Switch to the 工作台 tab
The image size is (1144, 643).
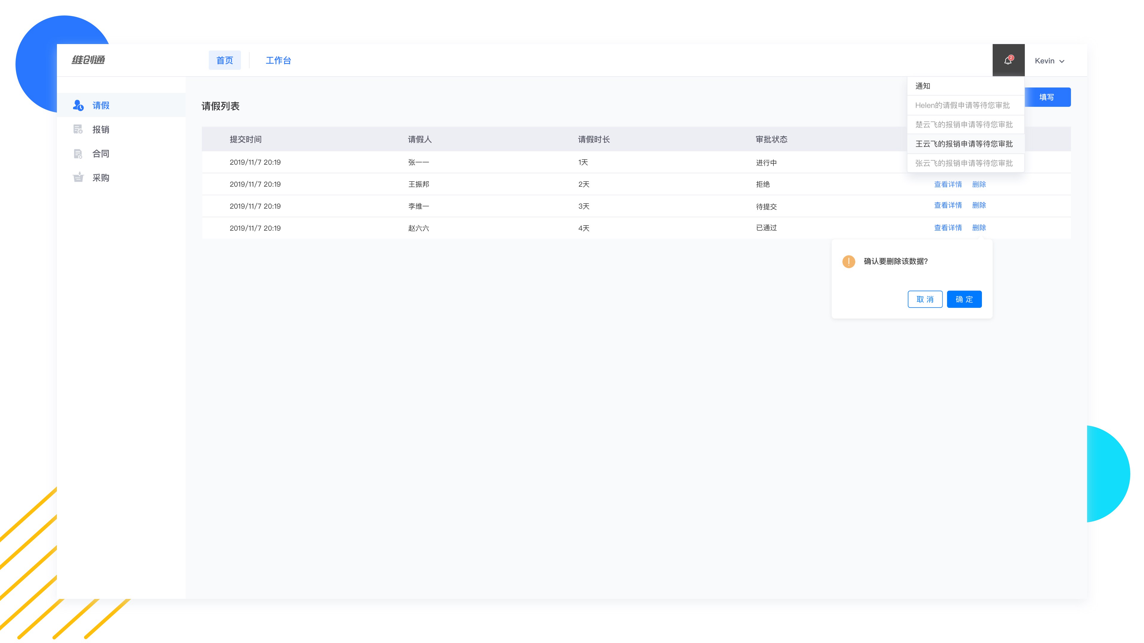pyautogui.click(x=279, y=60)
